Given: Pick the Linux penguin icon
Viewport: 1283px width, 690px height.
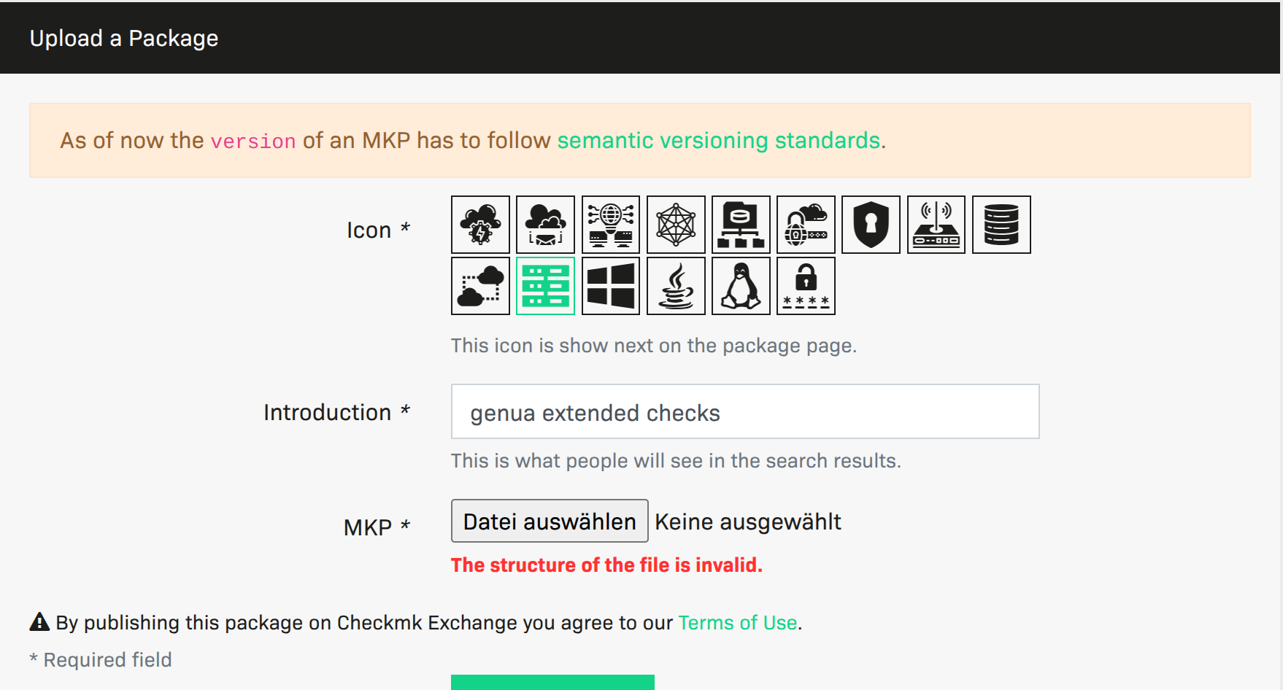Looking at the screenshot, I should click(741, 286).
